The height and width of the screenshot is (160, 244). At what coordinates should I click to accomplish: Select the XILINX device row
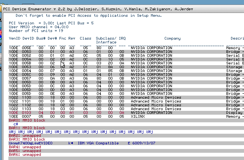pyautogui.click(x=122, y=117)
